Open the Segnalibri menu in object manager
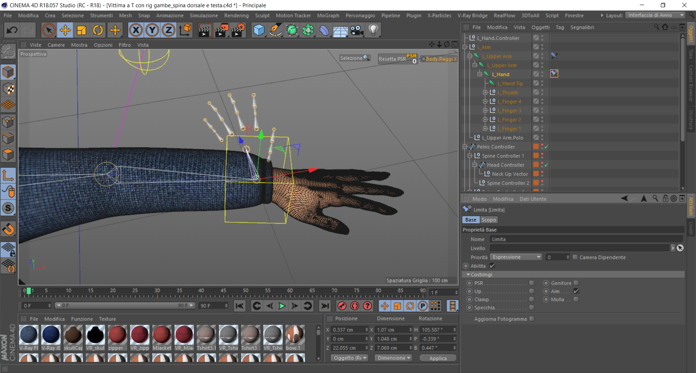This screenshot has width=696, height=373. pos(582,28)
